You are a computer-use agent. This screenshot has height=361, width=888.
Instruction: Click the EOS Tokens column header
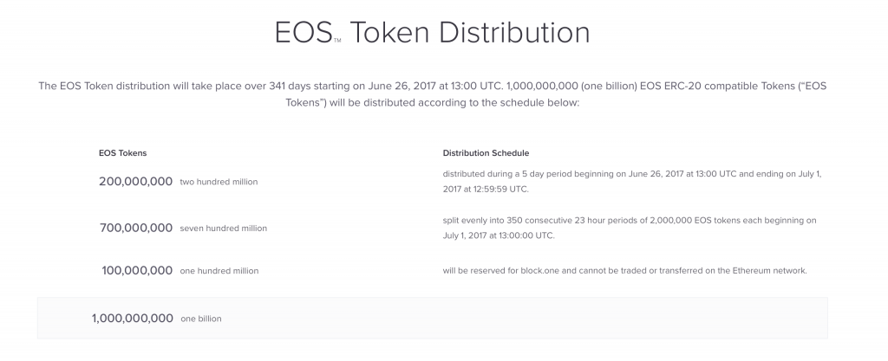pyautogui.click(x=122, y=153)
